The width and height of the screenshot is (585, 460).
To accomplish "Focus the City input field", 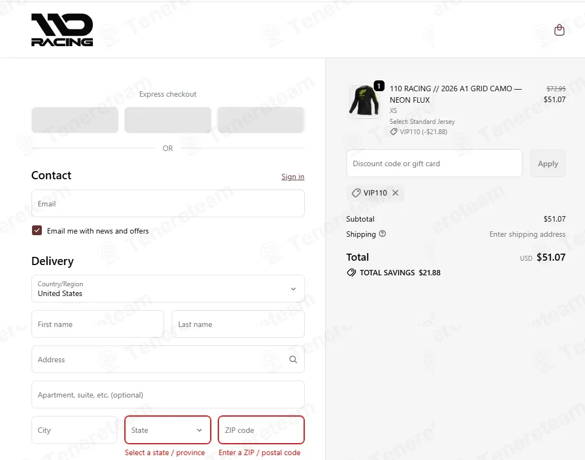I will [74, 430].
